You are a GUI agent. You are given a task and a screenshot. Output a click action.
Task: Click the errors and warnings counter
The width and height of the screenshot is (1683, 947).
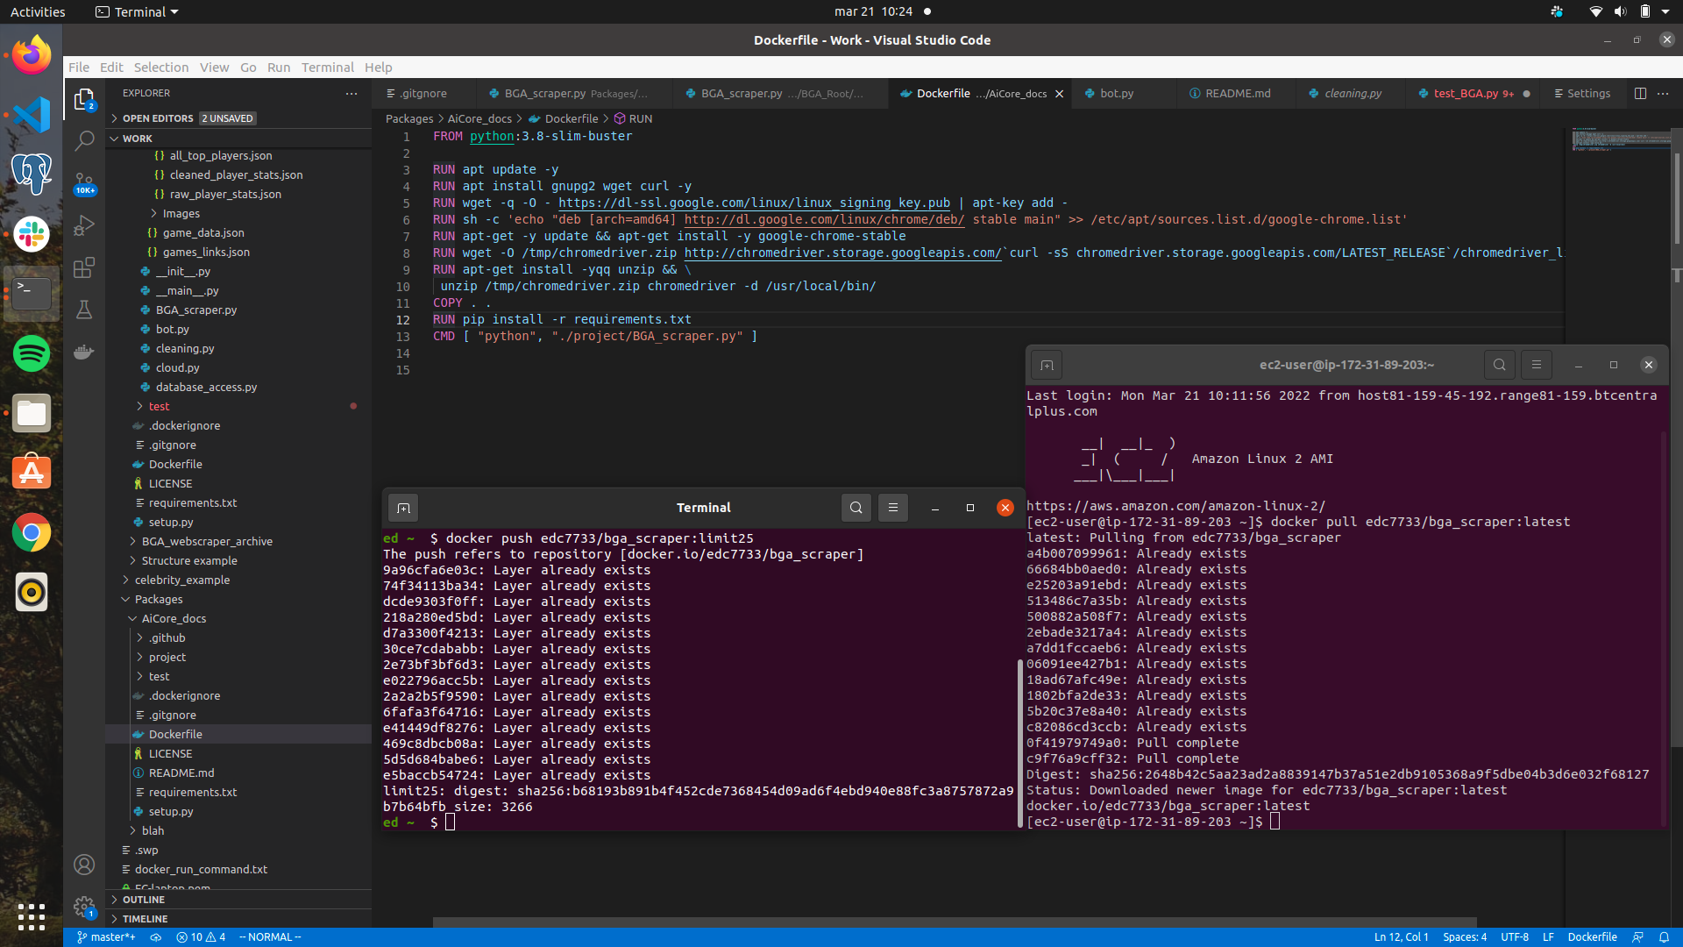(x=201, y=937)
